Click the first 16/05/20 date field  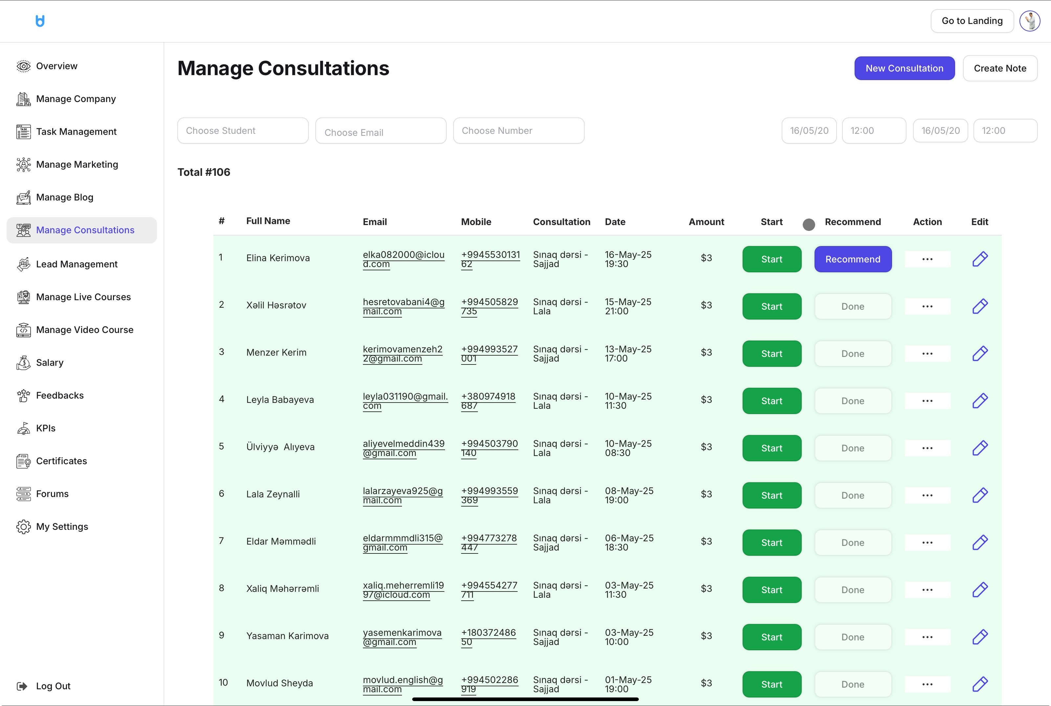click(x=809, y=131)
